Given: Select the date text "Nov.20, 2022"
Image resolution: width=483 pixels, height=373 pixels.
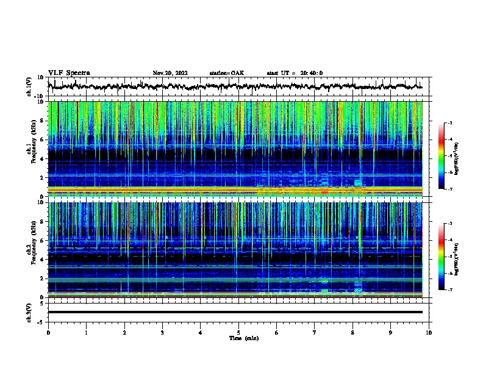Looking at the screenshot, I should tap(170, 73).
